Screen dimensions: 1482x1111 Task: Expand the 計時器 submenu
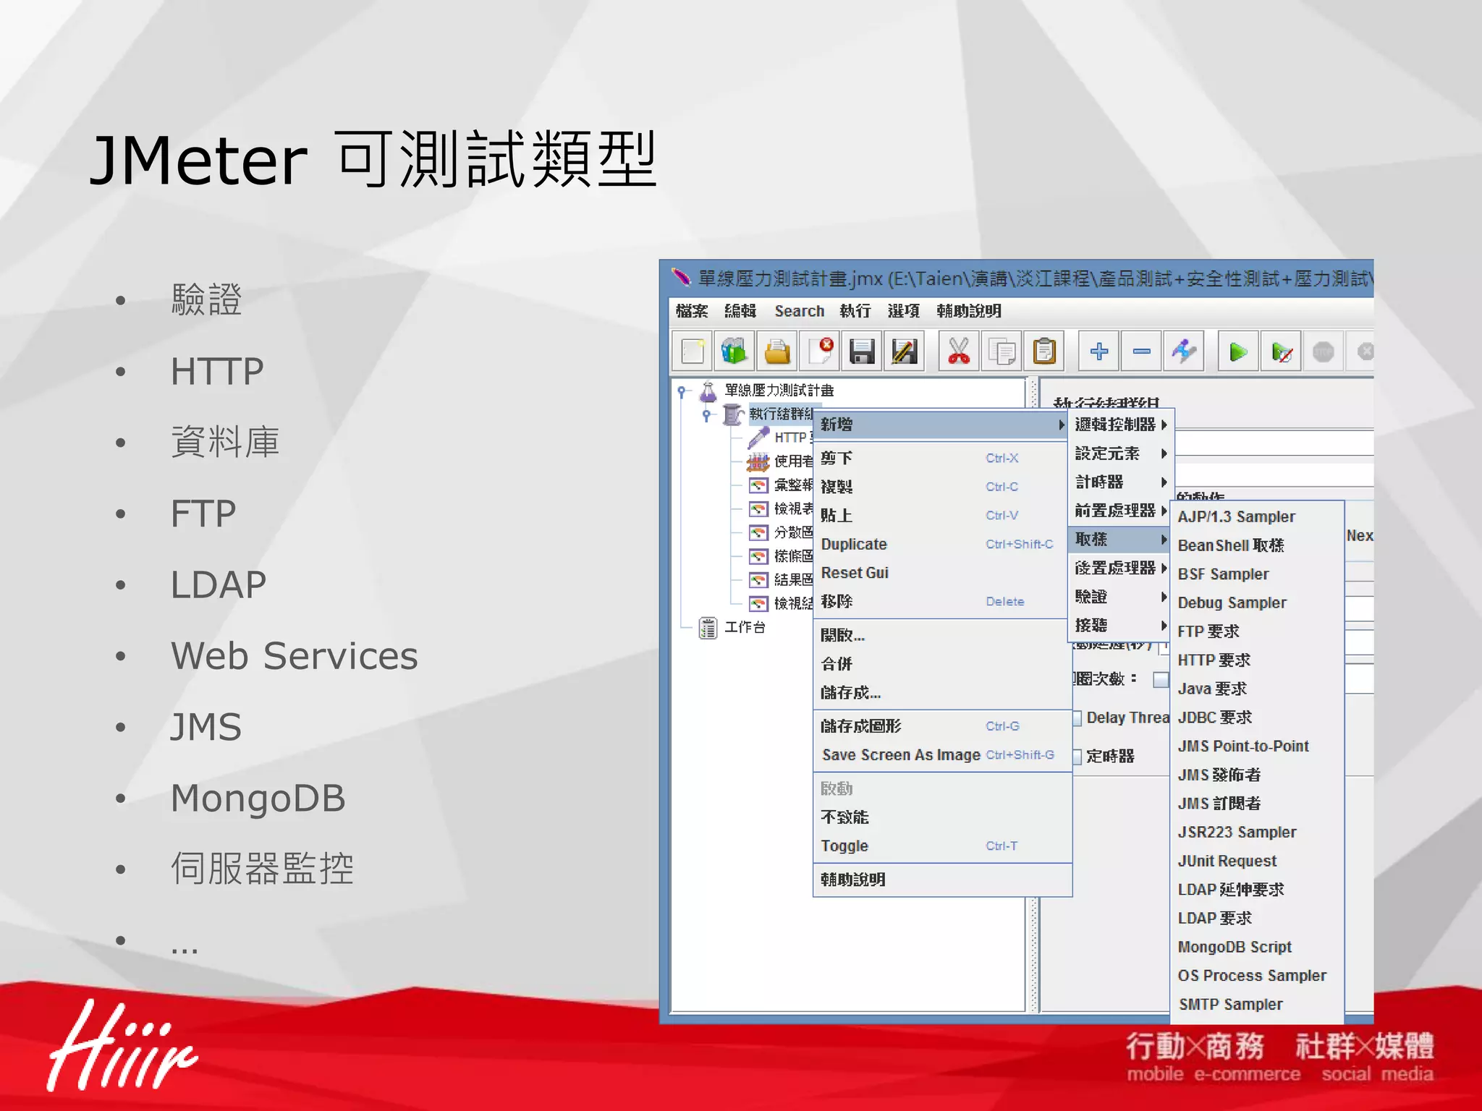1121,482
